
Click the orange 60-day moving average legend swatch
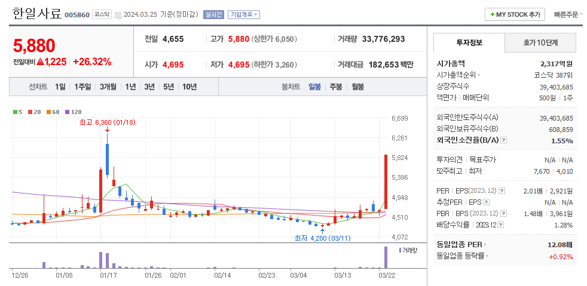click(48, 112)
